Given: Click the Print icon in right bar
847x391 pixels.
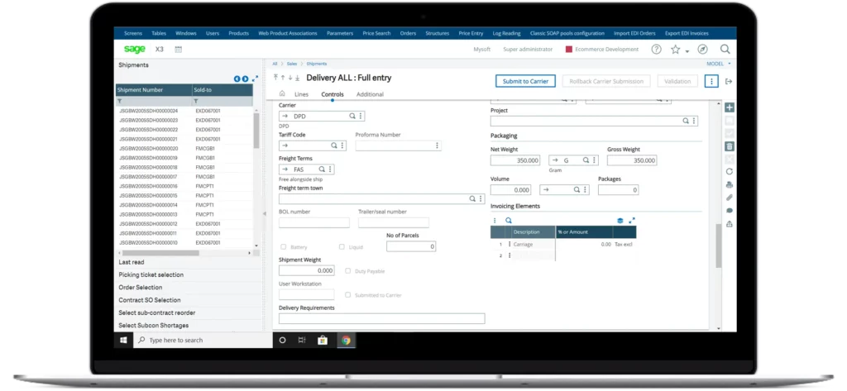Looking at the screenshot, I should 730,184.
